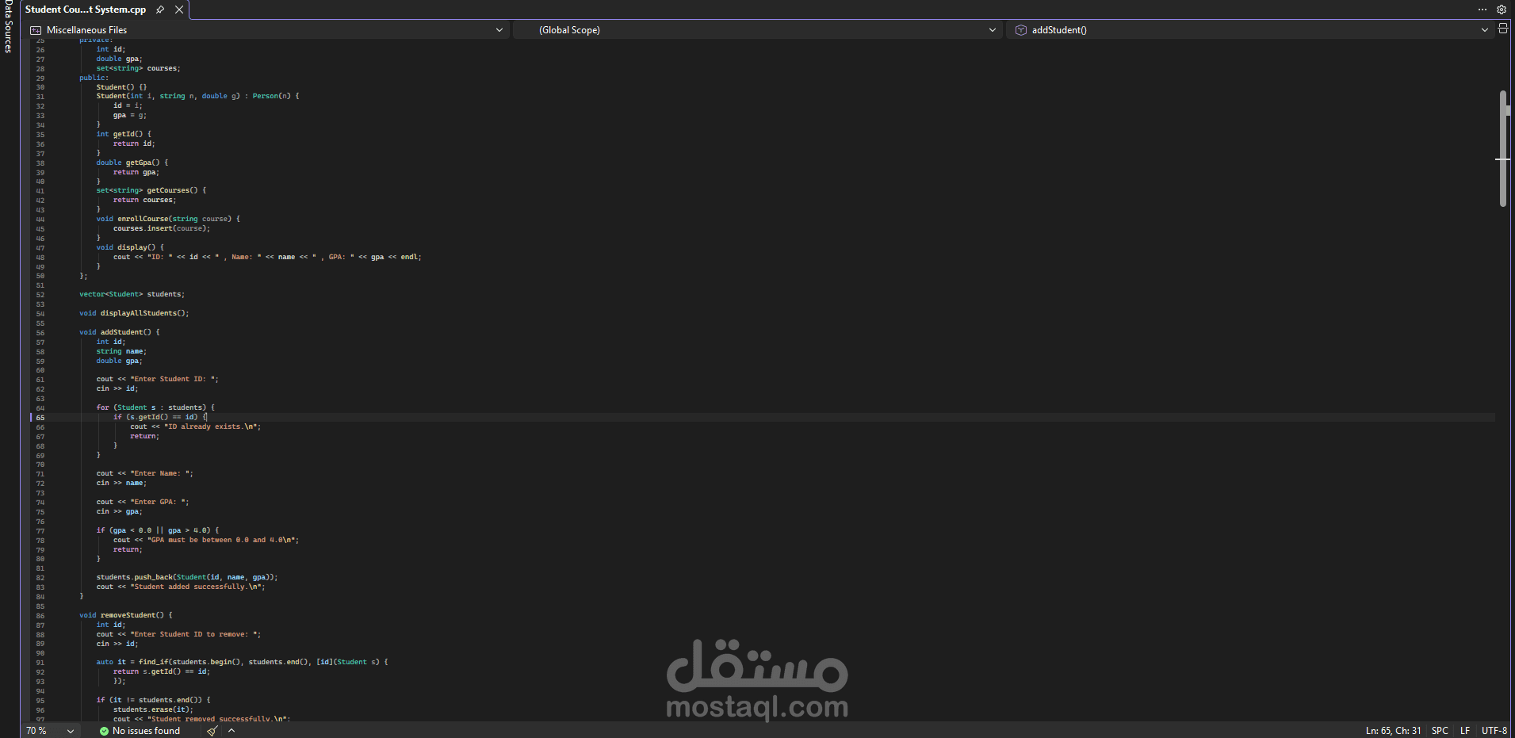Viewport: 1515px width, 738px height.
Task: Click the "GPA must be between 0.0 and 4.0\n" string
Action: (x=222, y=540)
